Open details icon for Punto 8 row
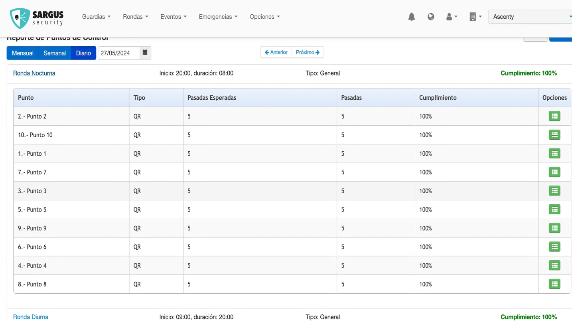The image size is (572, 322). 554,284
